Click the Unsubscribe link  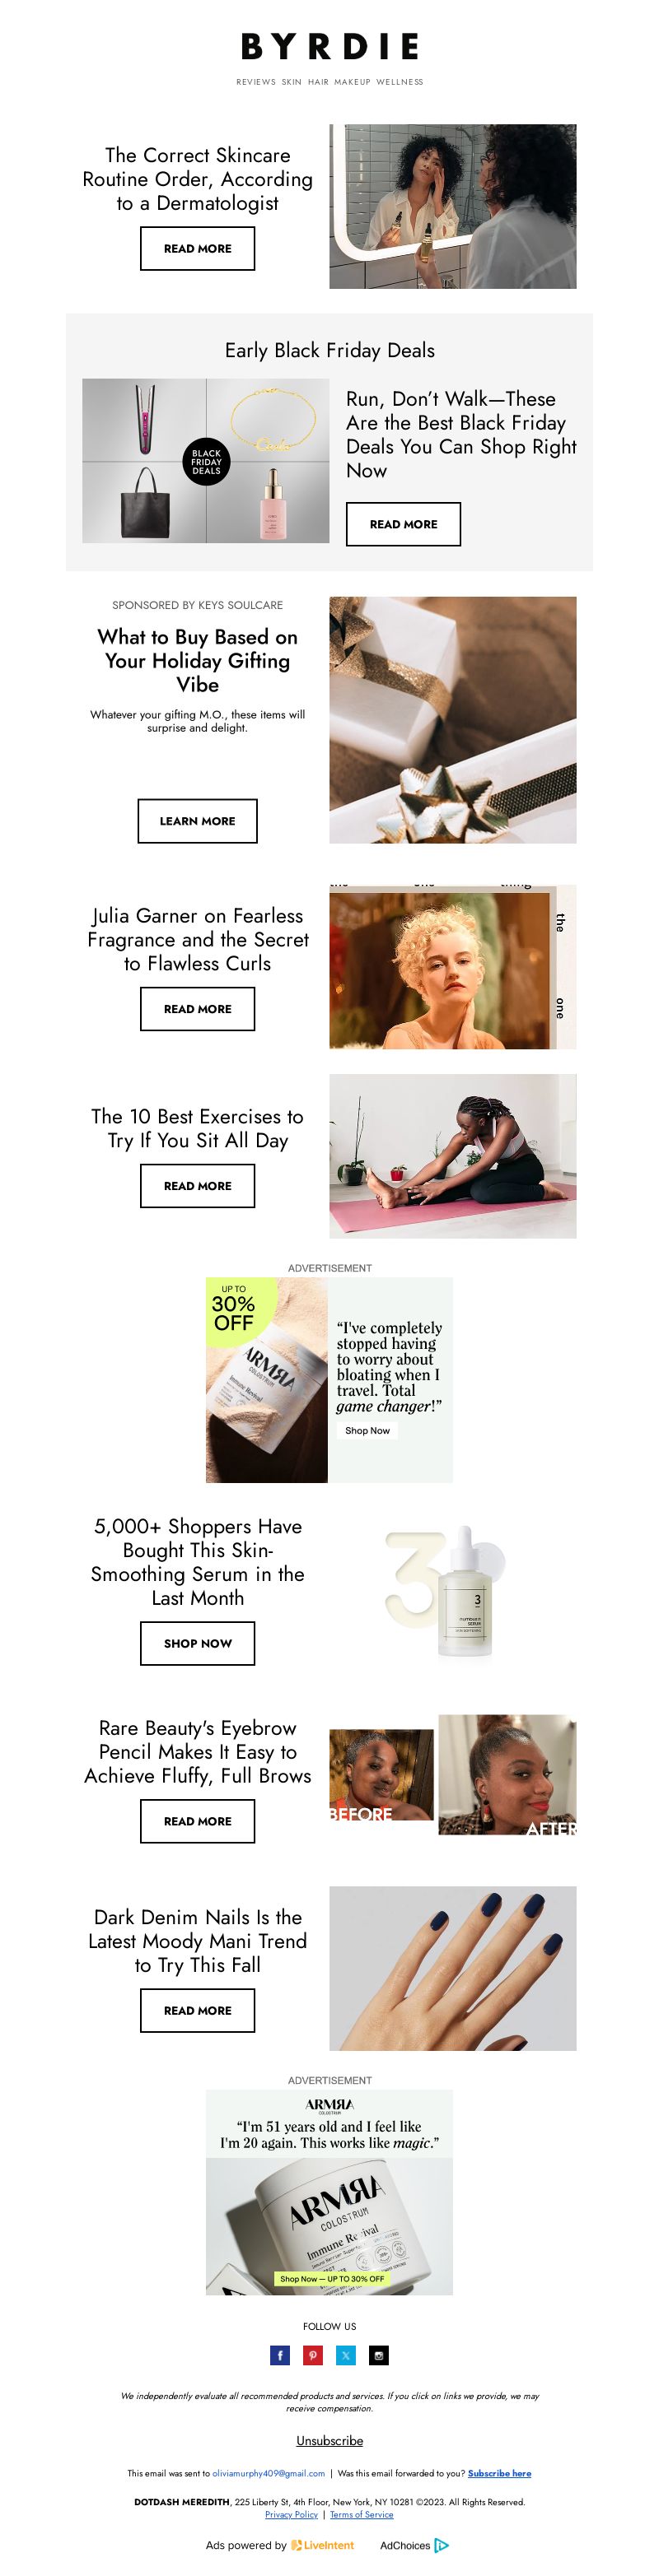tap(329, 2441)
